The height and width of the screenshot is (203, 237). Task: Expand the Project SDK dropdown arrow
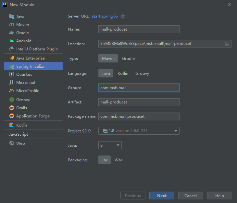pyautogui.click(x=176, y=131)
